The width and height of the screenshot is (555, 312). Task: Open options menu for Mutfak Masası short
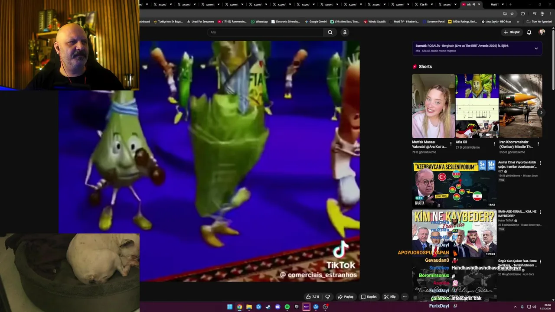[x=451, y=144]
